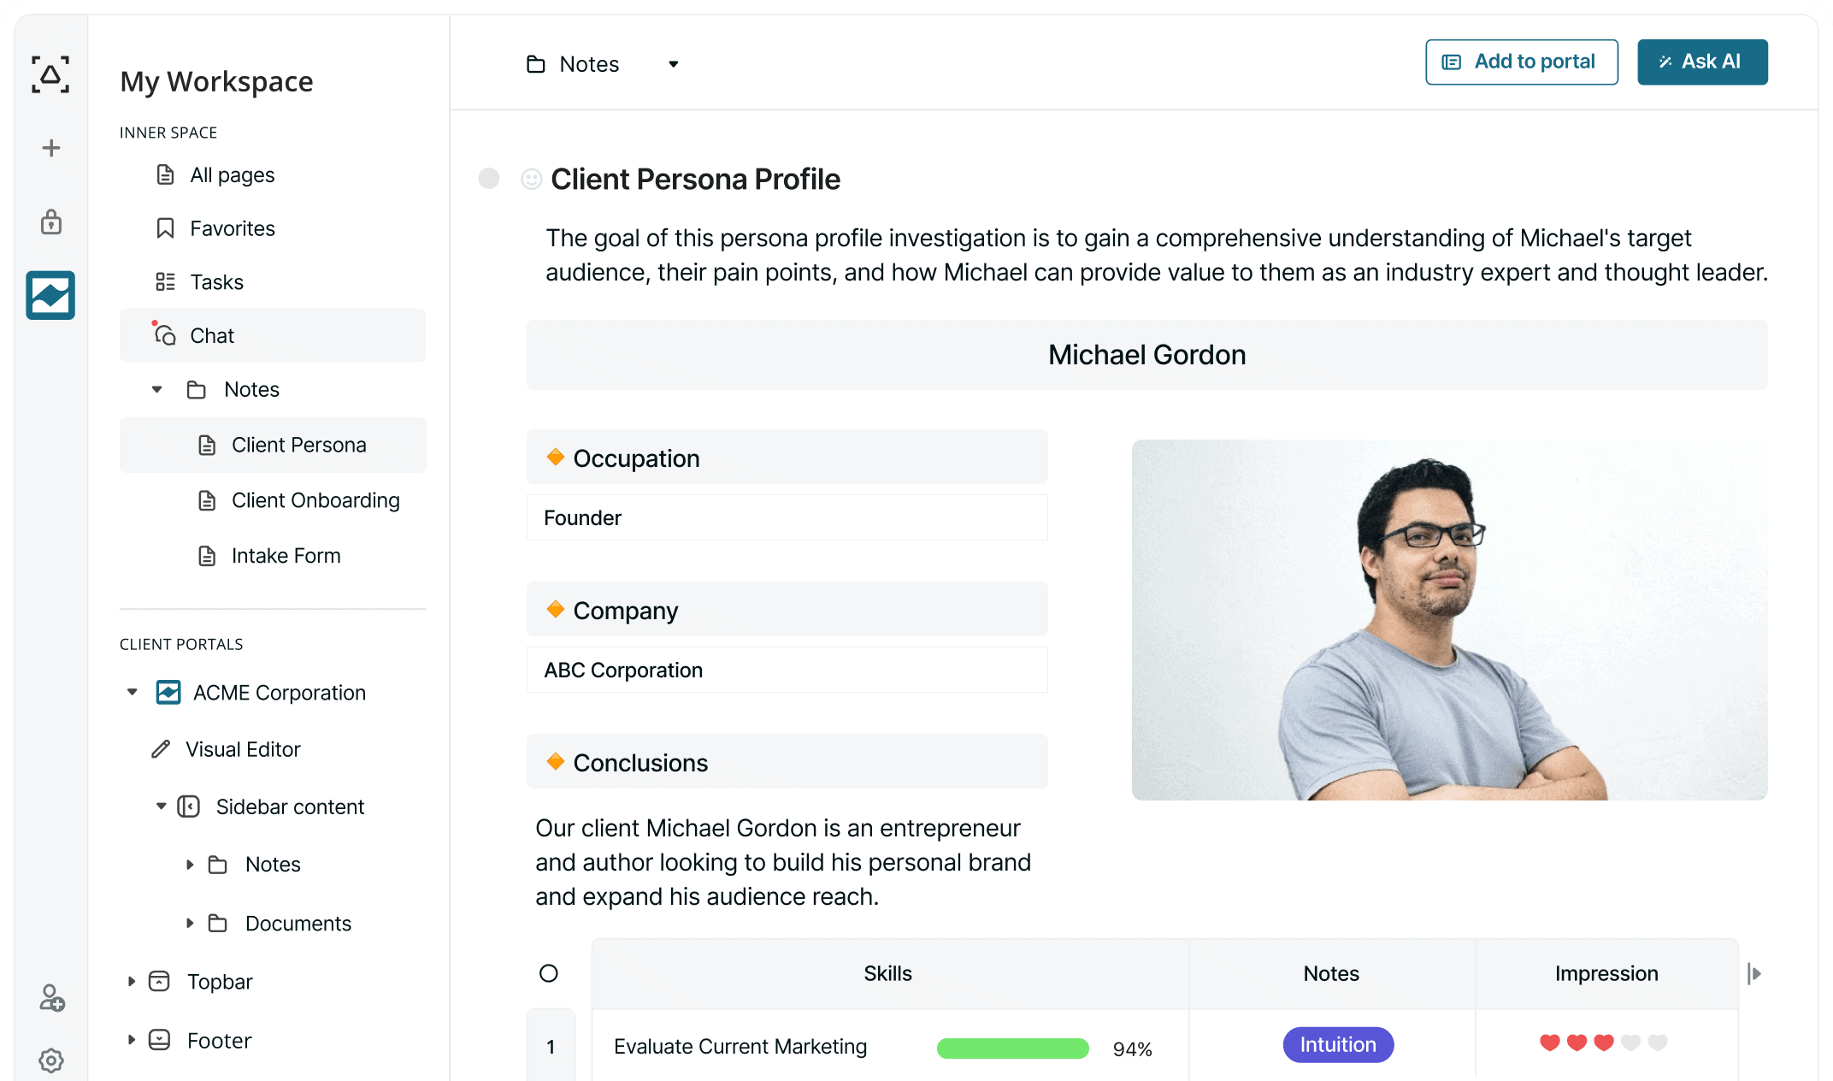Click the plus icon in left rail
Screen dimensions: 1833x1081
tap(51, 148)
